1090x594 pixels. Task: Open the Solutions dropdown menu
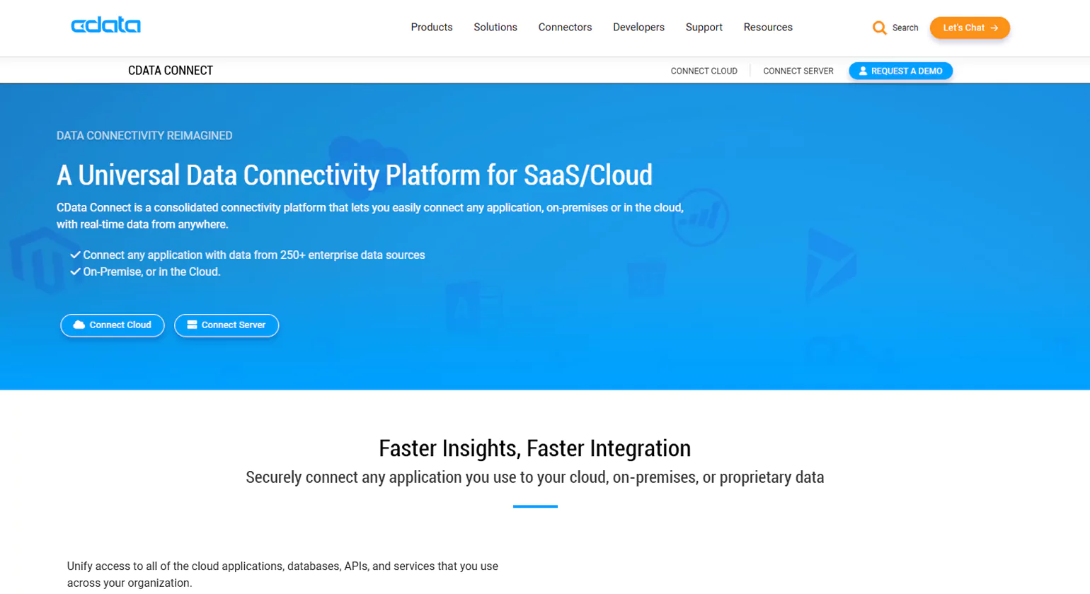tap(495, 27)
